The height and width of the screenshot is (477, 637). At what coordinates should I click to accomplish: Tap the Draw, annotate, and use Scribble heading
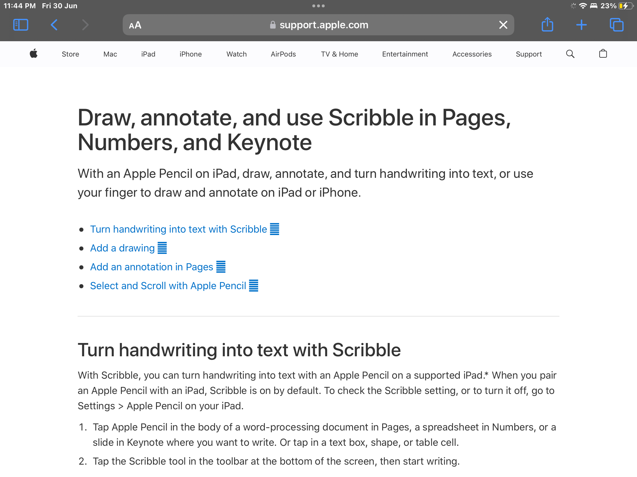tap(294, 130)
